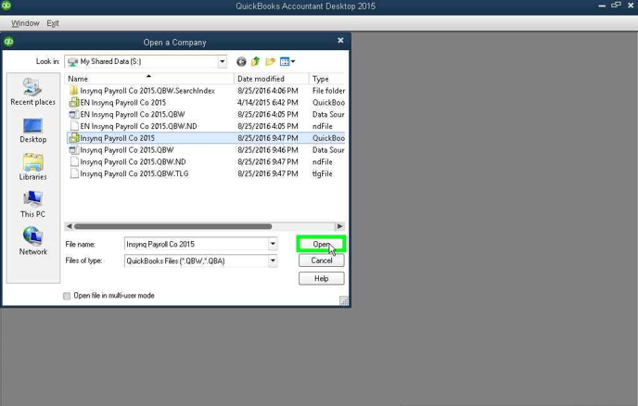Open the Window menu

coord(25,23)
